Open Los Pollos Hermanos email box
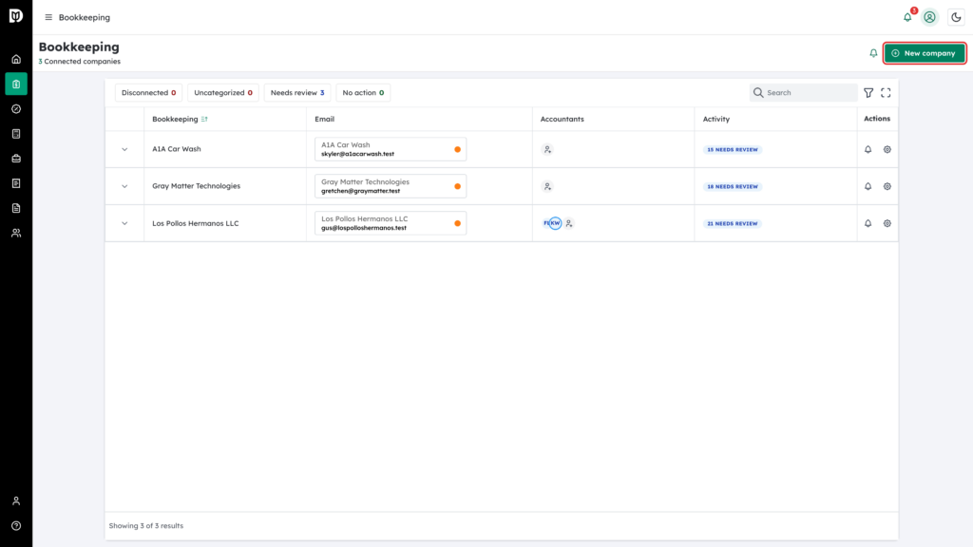Image resolution: width=973 pixels, height=547 pixels. coord(391,223)
